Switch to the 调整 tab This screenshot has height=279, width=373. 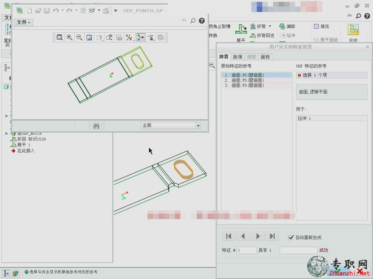pos(251,57)
